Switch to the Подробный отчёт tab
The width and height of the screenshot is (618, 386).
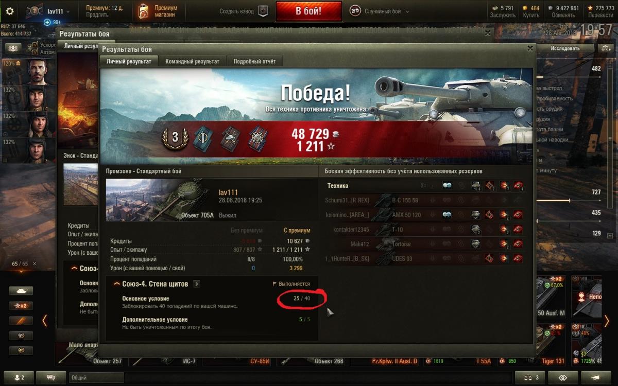click(x=254, y=61)
